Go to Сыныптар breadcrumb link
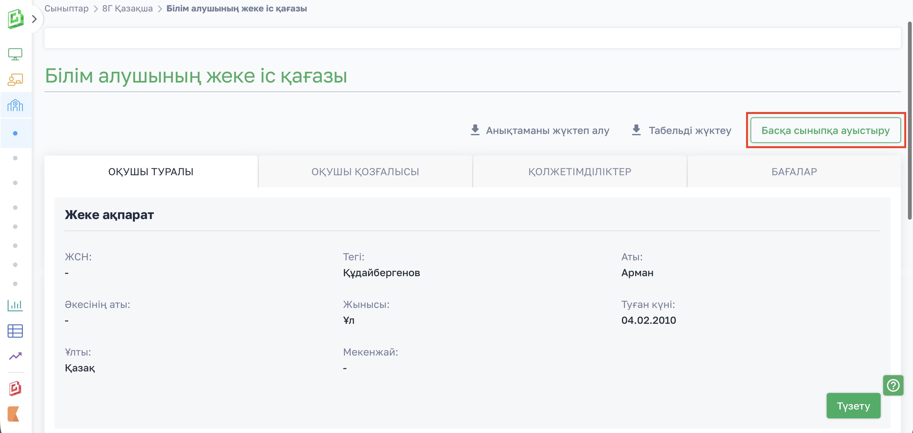Screen dimensions: 913x433 tap(66, 9)
